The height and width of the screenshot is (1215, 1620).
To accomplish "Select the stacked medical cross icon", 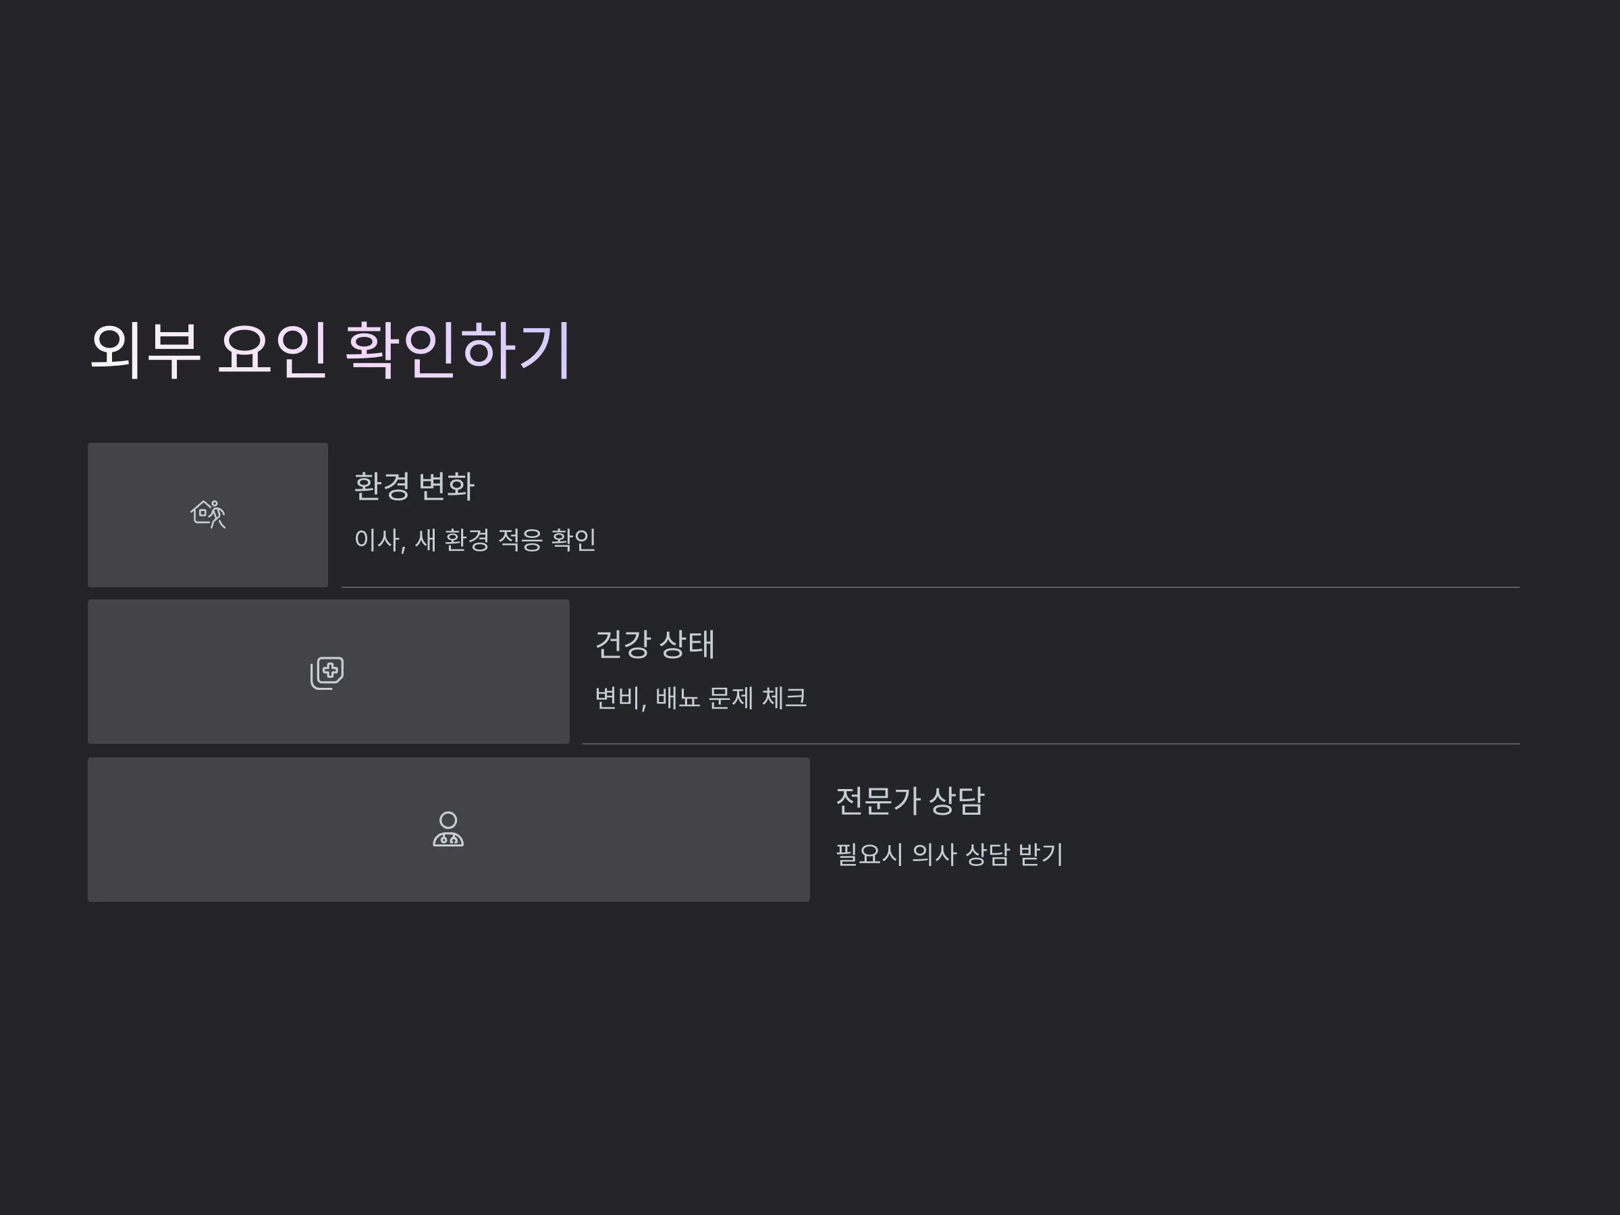I will tap(327, 672).
